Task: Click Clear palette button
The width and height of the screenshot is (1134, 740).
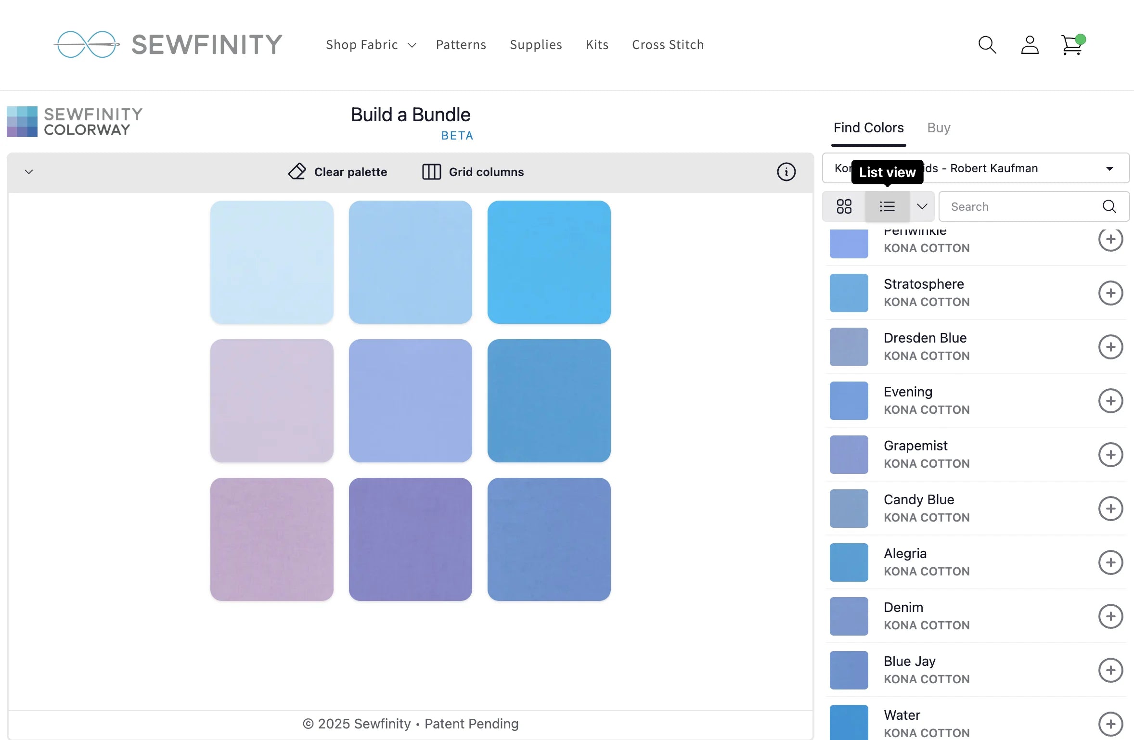Action: [x=337, y=172]
